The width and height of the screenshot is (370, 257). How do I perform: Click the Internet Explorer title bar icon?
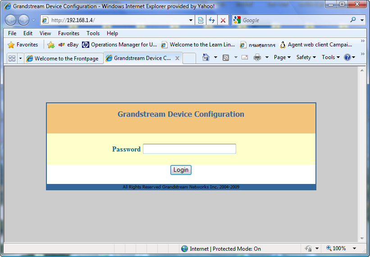pos(8,6)
